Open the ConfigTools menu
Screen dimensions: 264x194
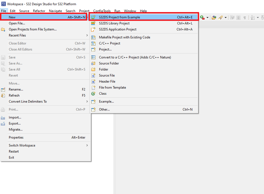pyautogui.click(x=102, y=11)
